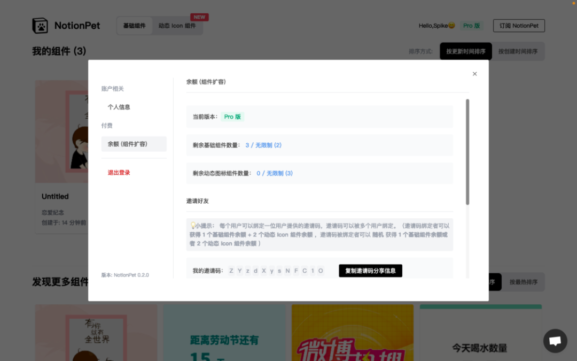Click 退出登录 to log out
The image size is (577, 361).
click(119, 172)
